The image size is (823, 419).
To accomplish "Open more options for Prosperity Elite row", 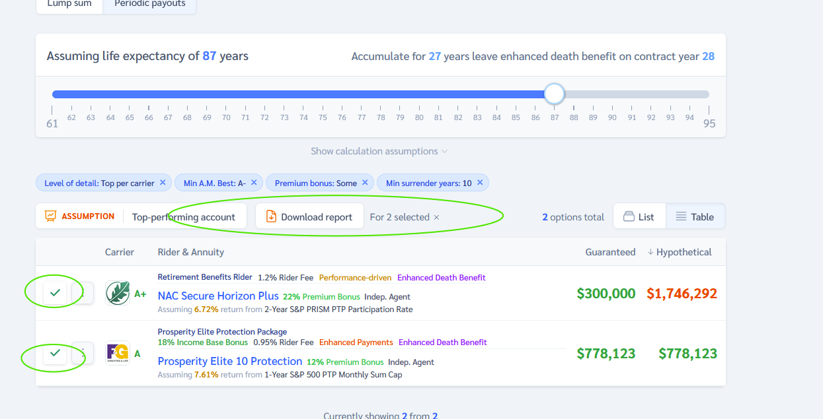I will (83, 353).
